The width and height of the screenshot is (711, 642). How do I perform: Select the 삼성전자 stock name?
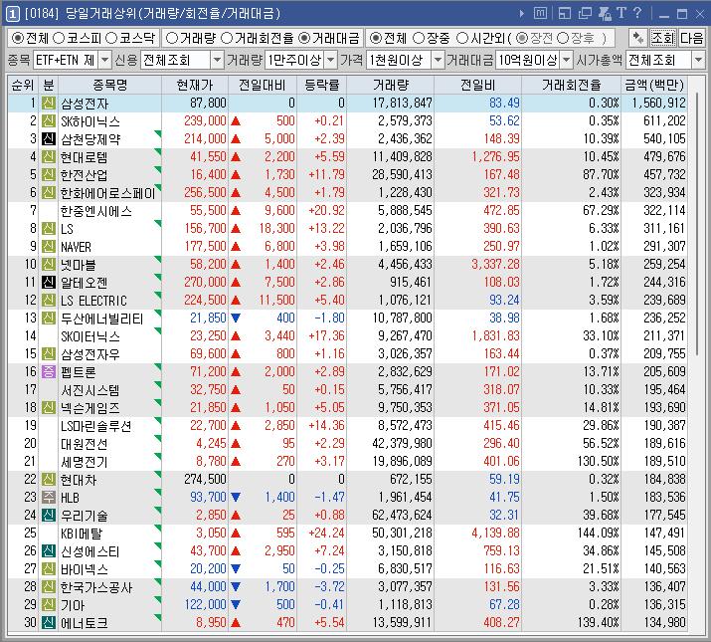tap(85, 104)
